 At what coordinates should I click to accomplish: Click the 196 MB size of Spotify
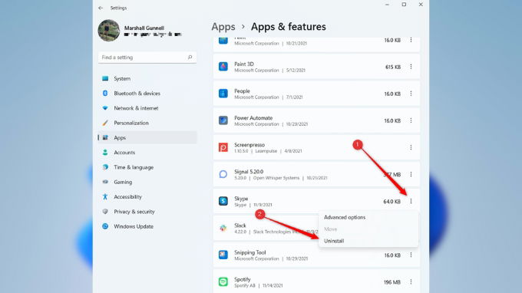click(x=391, y=282)
